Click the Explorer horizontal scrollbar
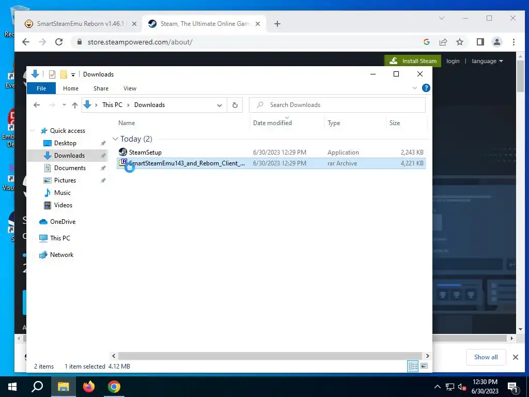 click(270, 356)
